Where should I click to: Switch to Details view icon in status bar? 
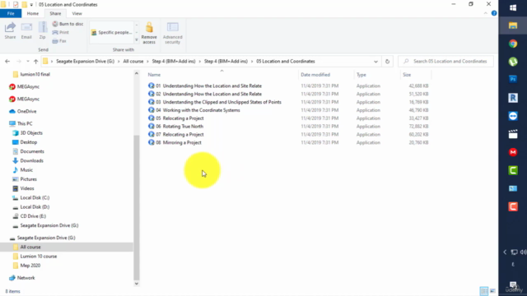tap(484, 291)
